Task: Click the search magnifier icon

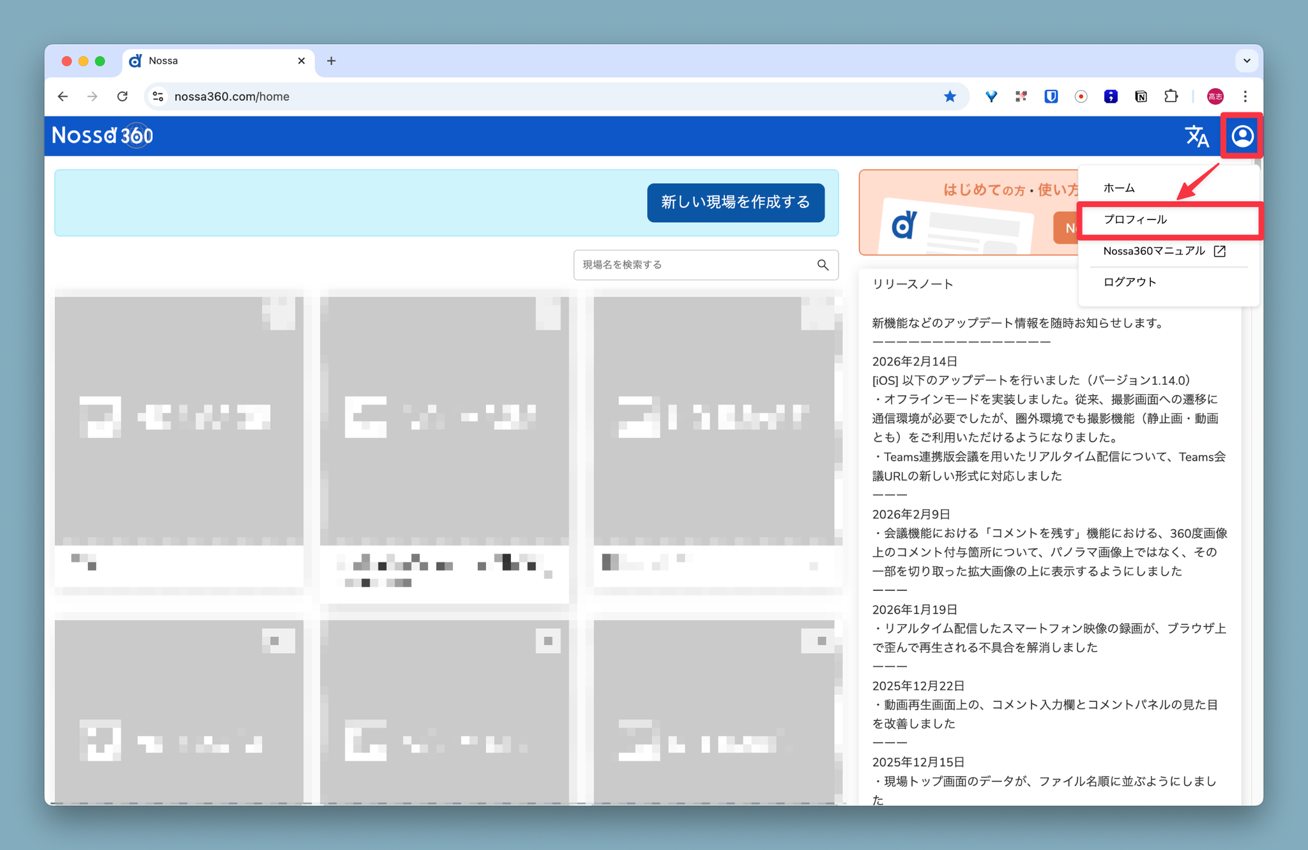Action: pyautogui.click(x=823, y=265)
